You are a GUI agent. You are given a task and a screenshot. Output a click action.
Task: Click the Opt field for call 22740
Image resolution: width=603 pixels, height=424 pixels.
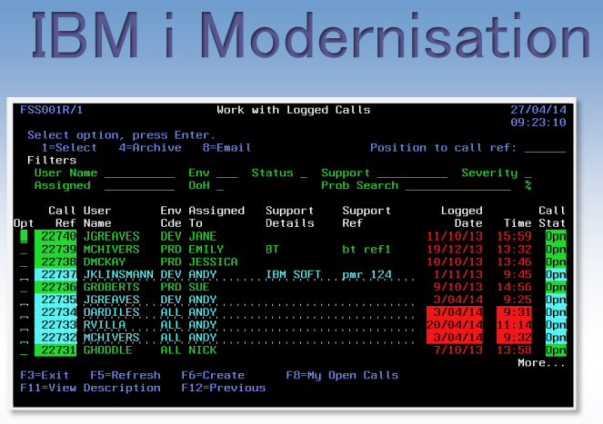click(x=24, y=236)
